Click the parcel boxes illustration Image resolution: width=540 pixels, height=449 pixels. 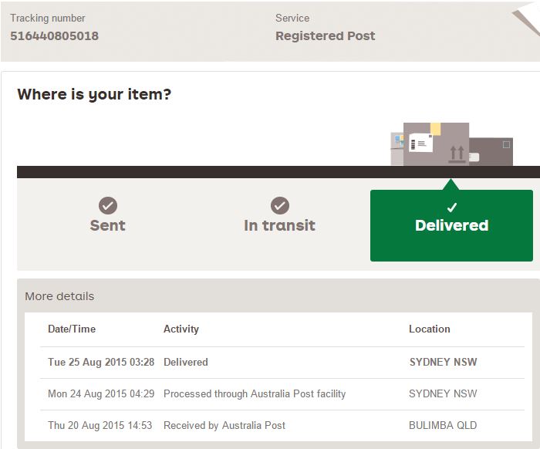451,144
